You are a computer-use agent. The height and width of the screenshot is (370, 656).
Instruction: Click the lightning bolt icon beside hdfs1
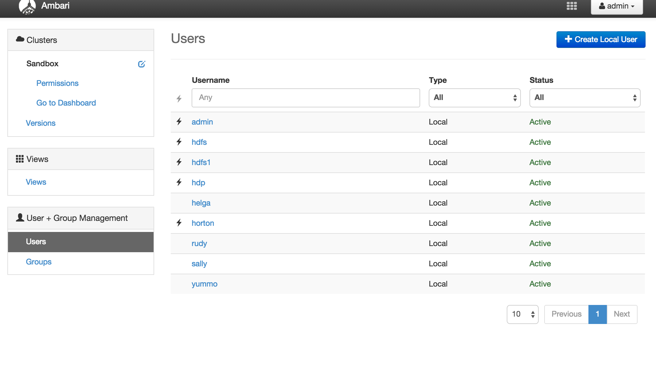[x=179, y=162]
